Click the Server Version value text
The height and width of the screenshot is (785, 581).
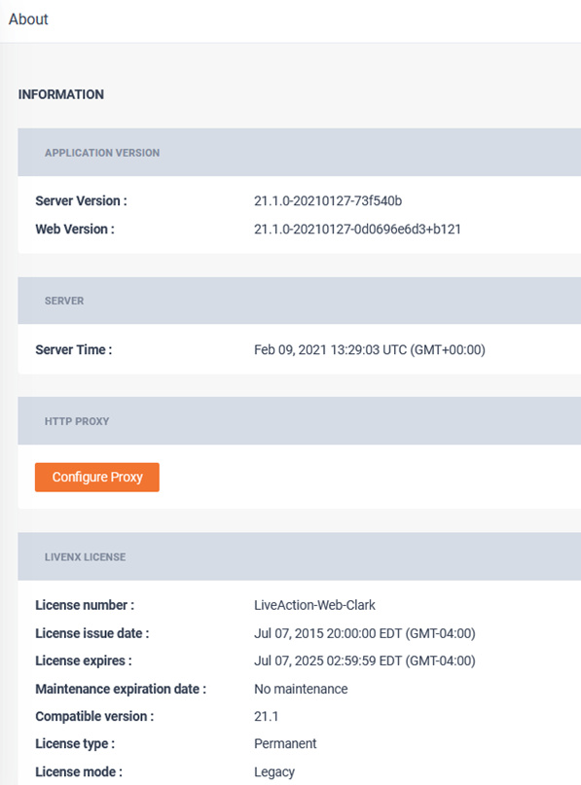328,200
